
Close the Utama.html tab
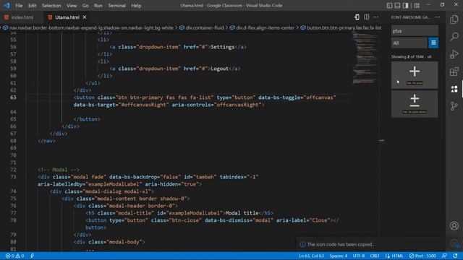click(x=85, y=17)
